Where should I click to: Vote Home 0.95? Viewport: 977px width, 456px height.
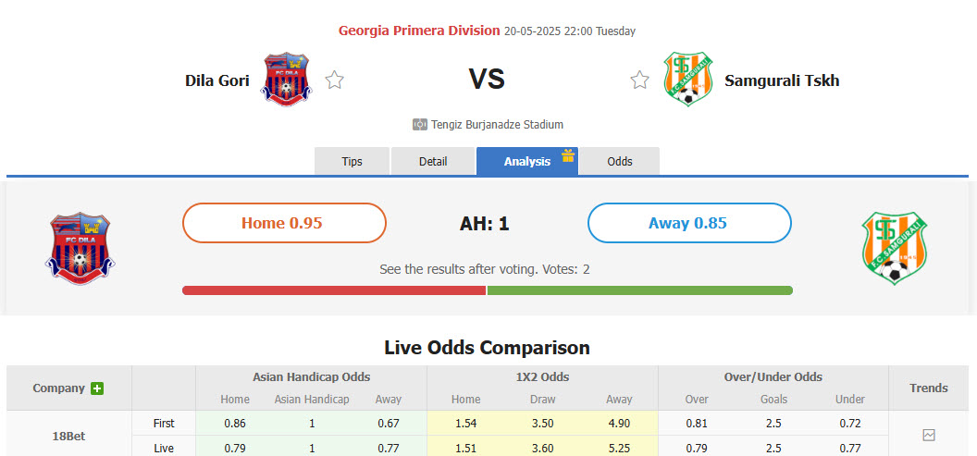point(284,223)
